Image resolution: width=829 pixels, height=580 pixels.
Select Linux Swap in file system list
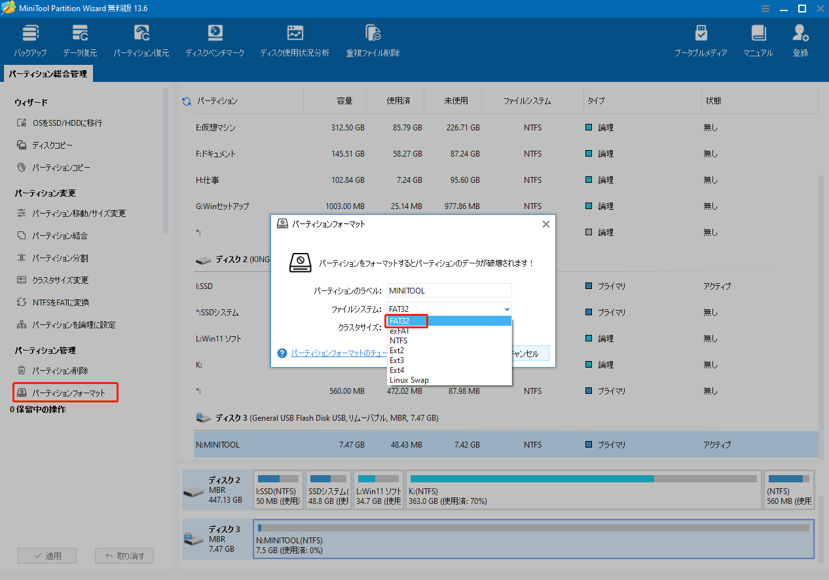tap(449, 380)
